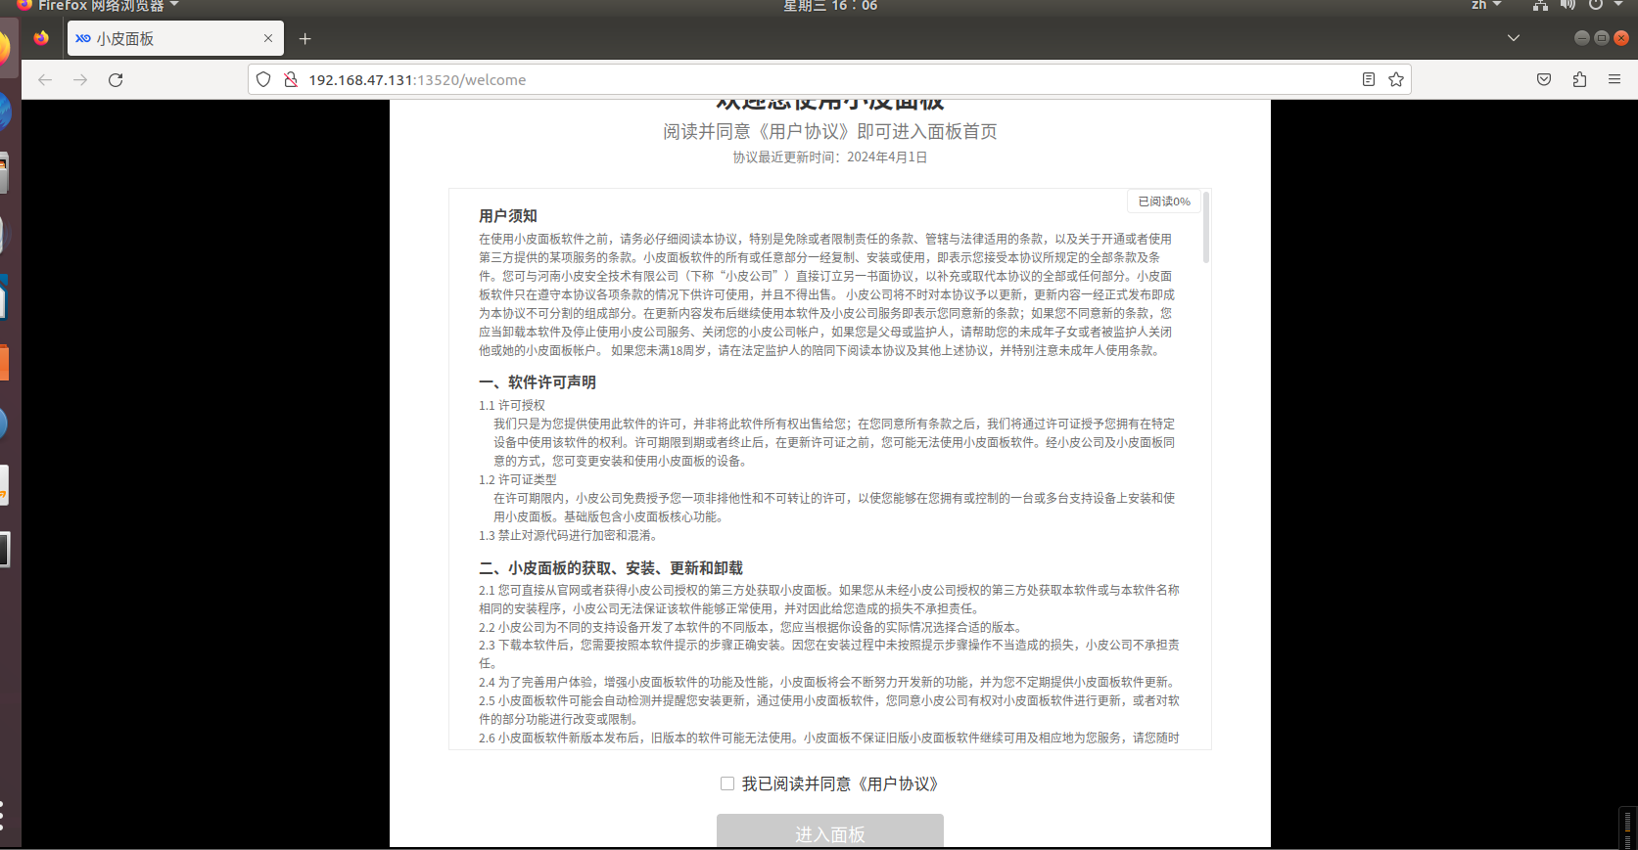Viewport: 1638px width, 850px height.
Task: Open the zh input language dropdown
Action: point(1485,6)
